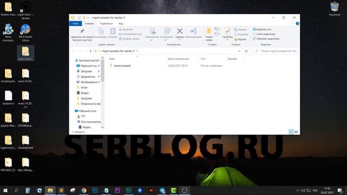
Task: Click the navigation pane scroll down arrow
Action: point(102,127)
